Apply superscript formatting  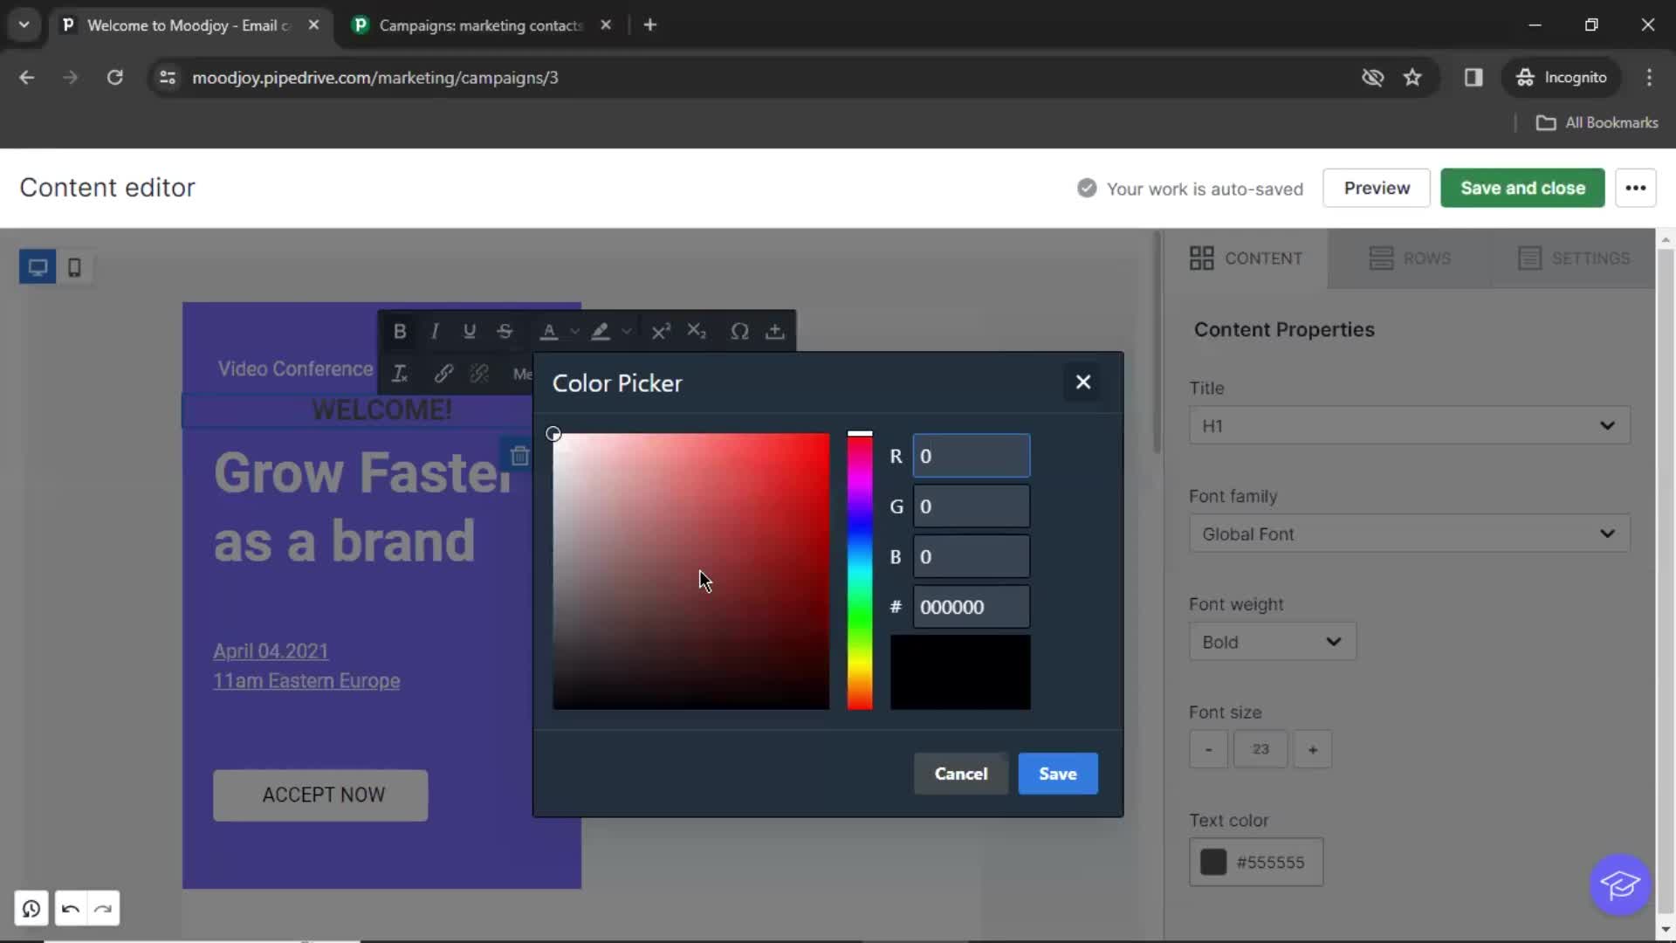point(661,332)
